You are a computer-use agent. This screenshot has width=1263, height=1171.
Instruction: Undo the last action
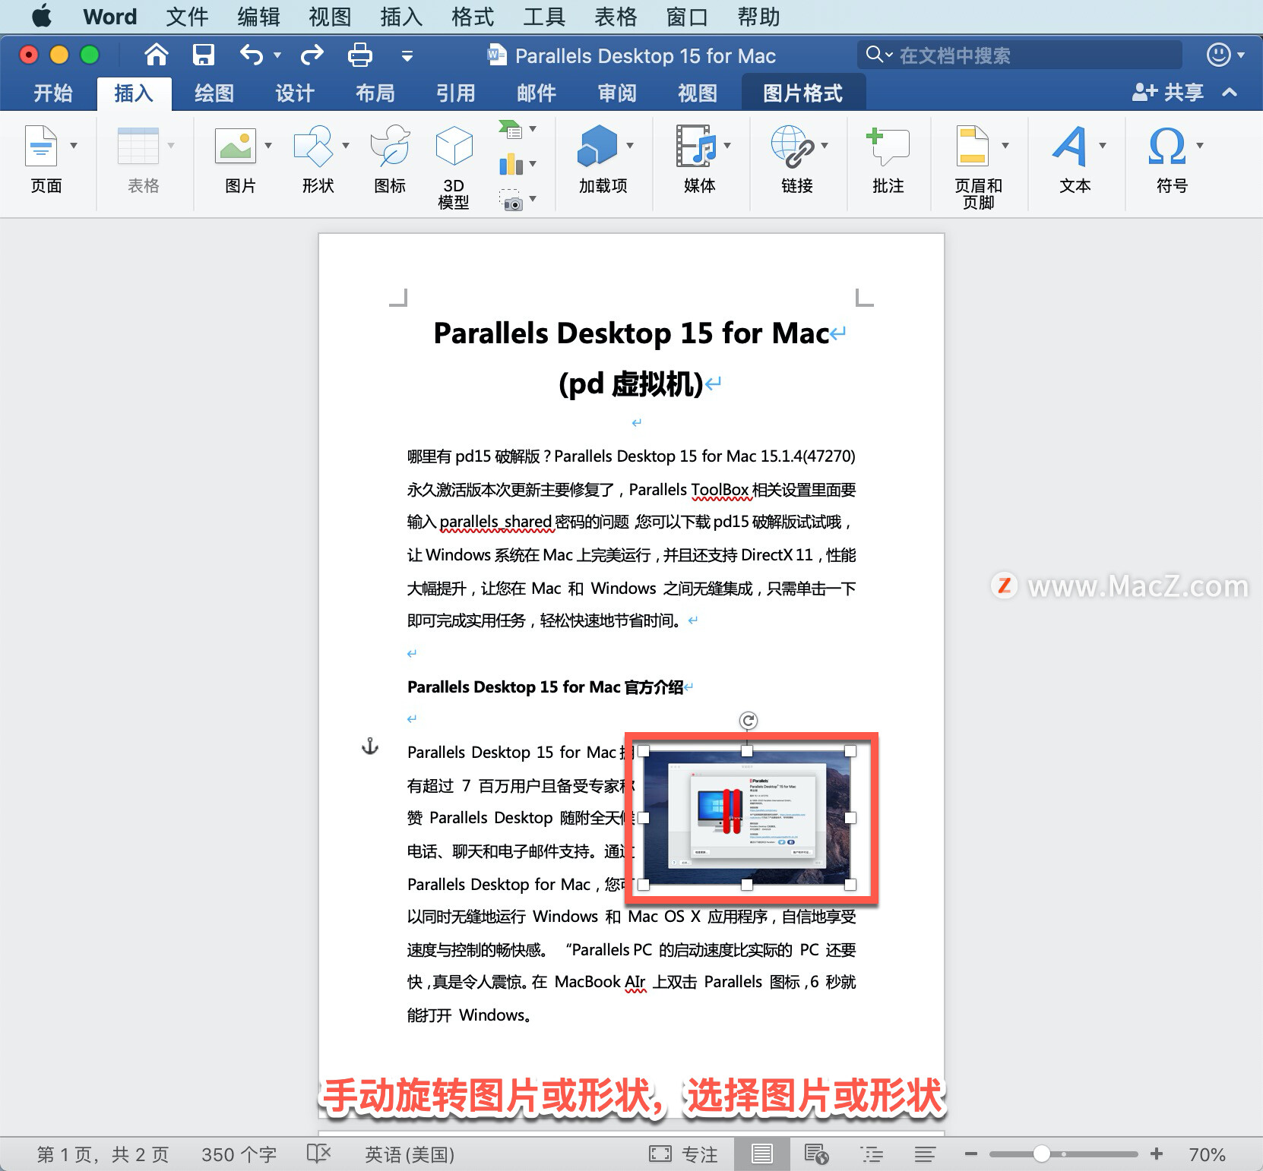pyautogui.click(x=252, y=55)
